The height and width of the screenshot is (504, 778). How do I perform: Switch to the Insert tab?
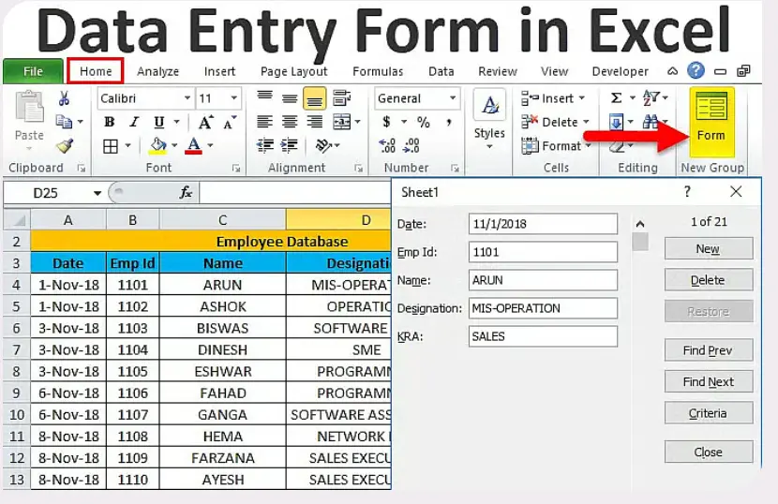pyautogui.click(x=219, y=71)
